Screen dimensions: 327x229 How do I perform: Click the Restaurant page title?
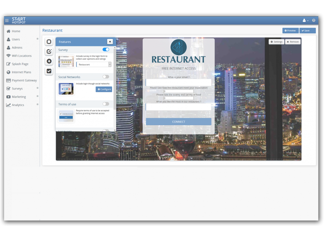52,30
